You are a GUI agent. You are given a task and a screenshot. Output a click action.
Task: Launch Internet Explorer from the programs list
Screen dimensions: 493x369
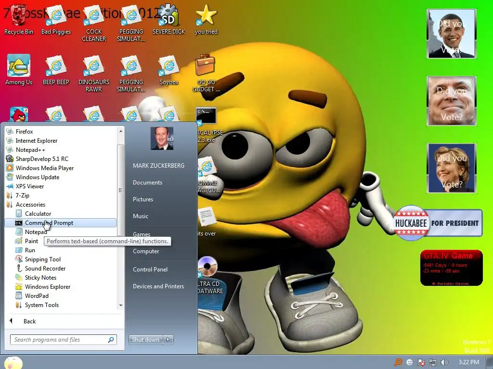[37, 141]
